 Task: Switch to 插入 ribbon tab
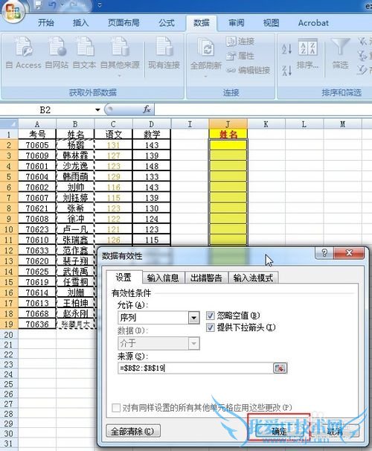80,23
